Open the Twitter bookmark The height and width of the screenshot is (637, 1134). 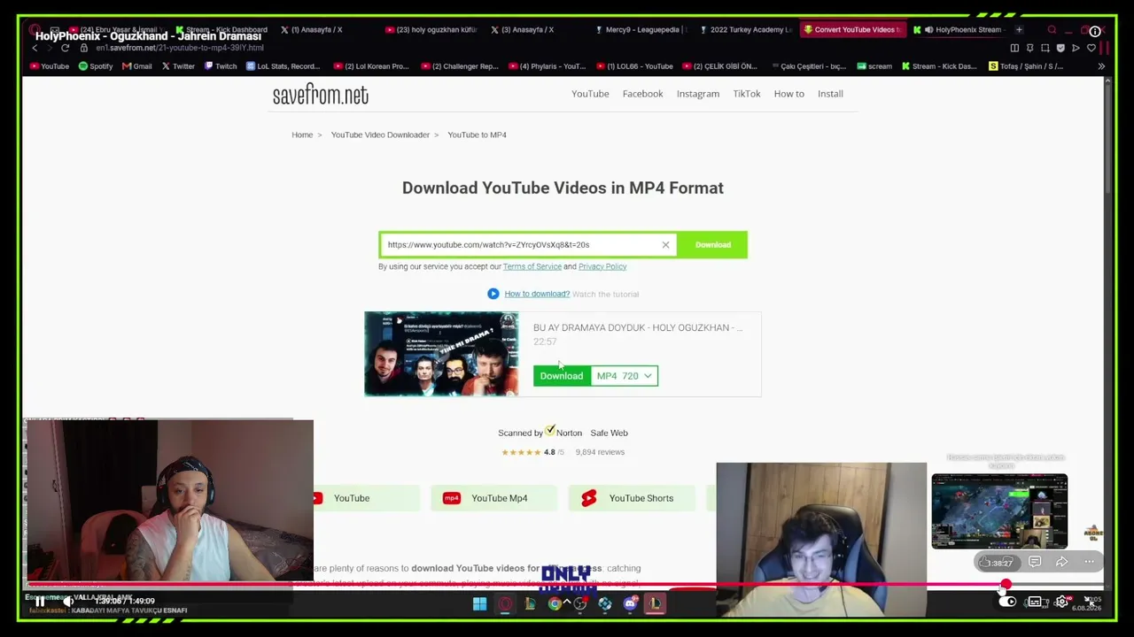(x=178, y=66)
